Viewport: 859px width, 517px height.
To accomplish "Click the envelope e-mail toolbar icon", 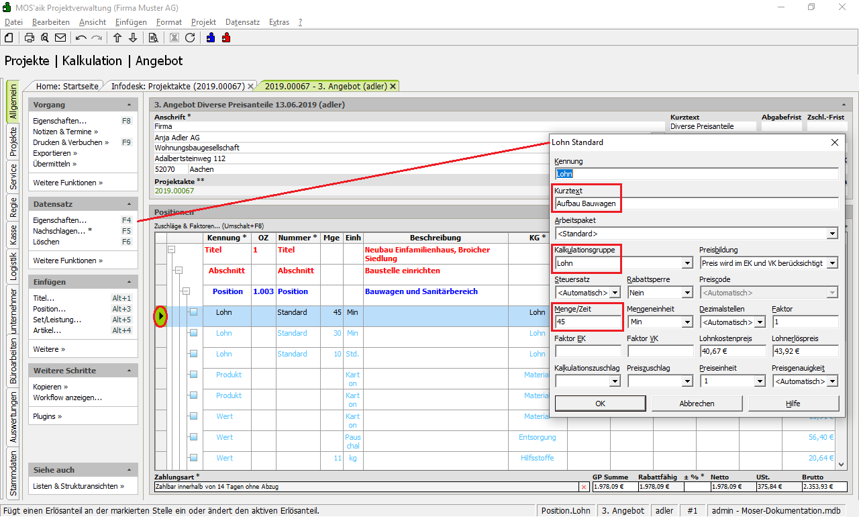I will coord(60,38).
